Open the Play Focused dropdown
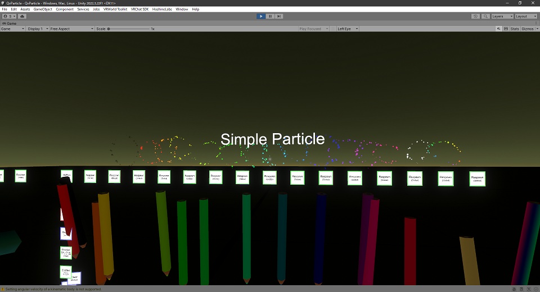Image resolution: width=540 pixels, height=292 pixels. (313, 29)
